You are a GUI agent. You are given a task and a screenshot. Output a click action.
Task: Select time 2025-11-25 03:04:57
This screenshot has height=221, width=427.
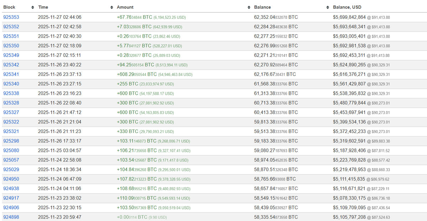click(59, 151)
